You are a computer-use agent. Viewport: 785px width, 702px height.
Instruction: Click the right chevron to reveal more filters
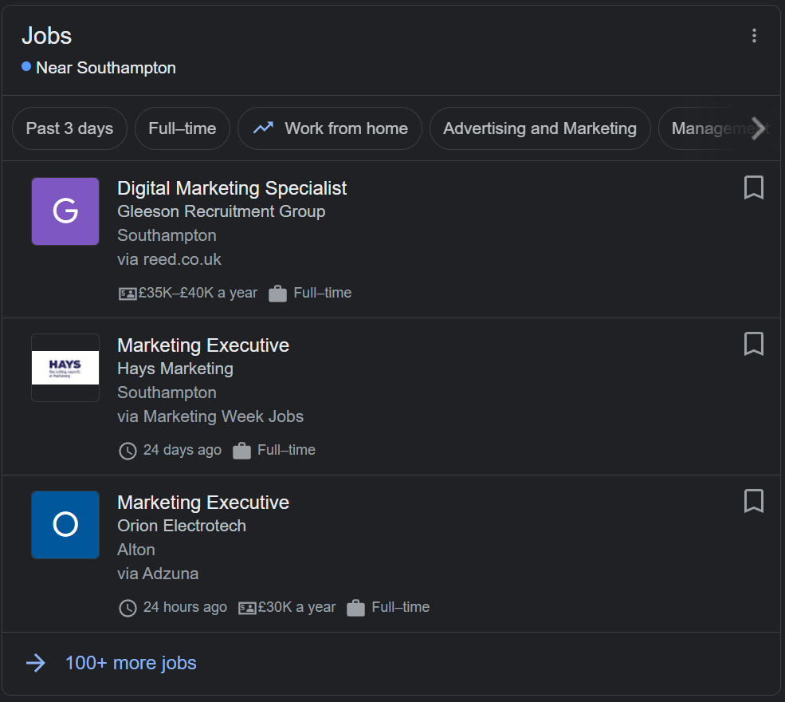point(759,128)
